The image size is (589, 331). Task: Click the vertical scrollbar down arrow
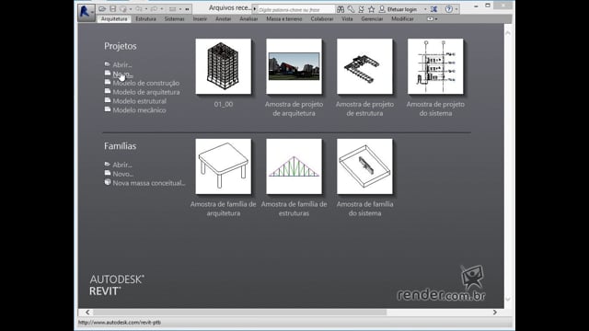click(508, 299)
